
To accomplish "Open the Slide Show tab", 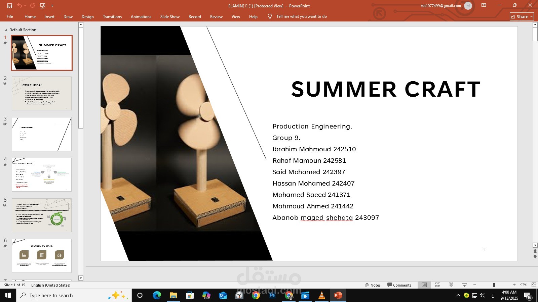I will point(170,16).
